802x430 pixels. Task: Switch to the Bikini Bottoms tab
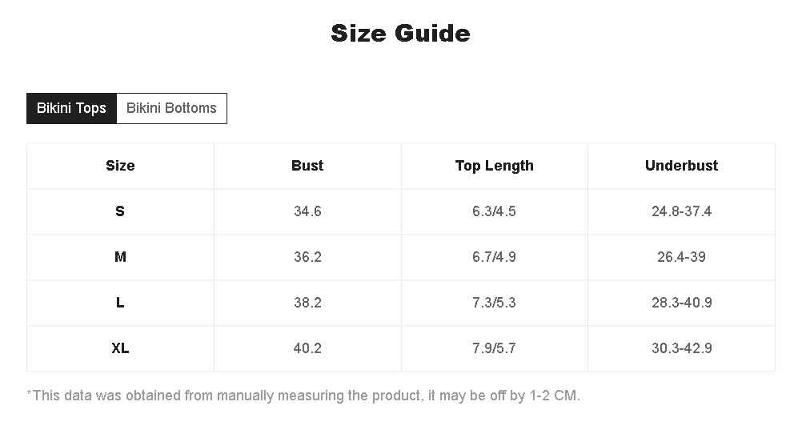click(171, 108)
